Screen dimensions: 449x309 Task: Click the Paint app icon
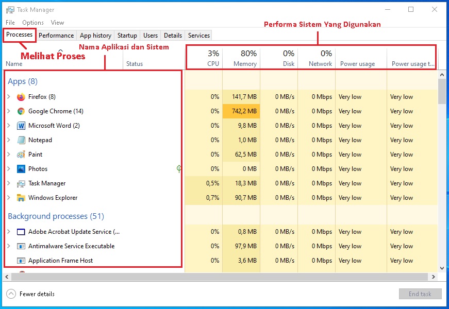pyautogui.click(x=21, y=154)
